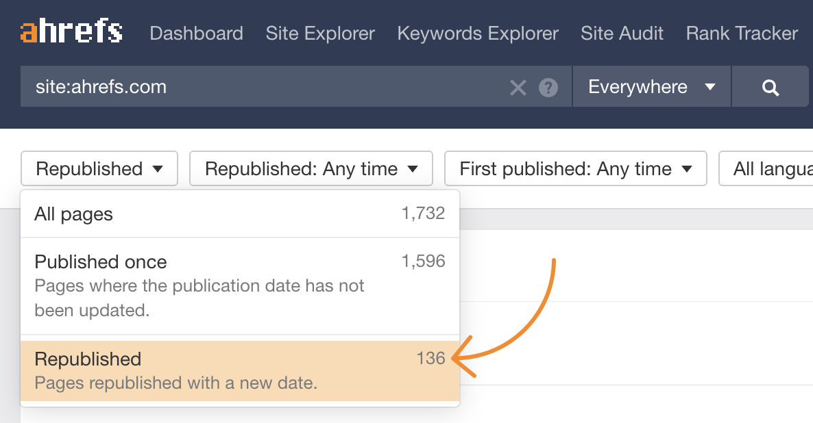The image size is (813, 423).
Task: Clear the search query with the X icon
Action: [x=518, y=86]
